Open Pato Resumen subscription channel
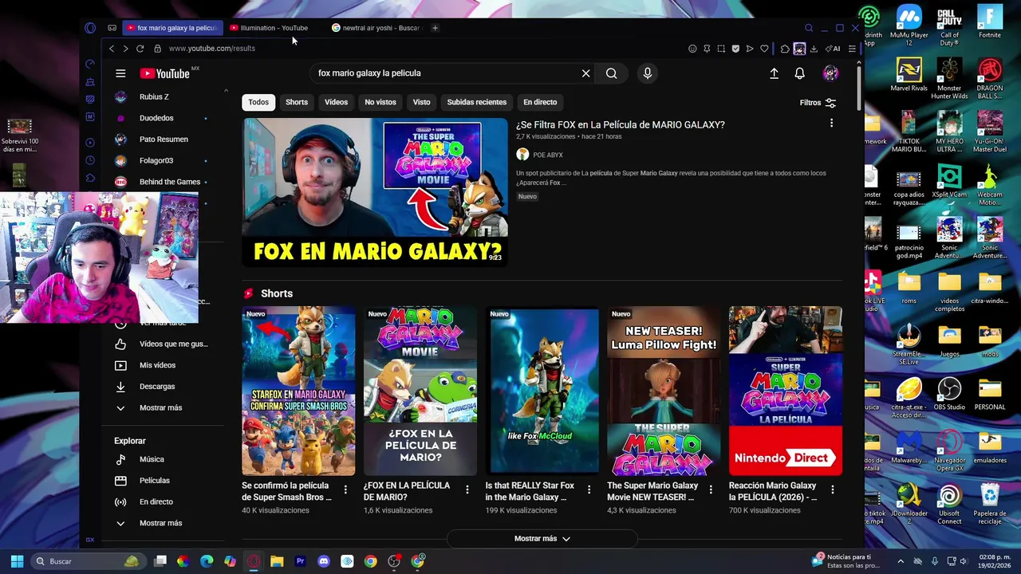Viewport: 1021px width, 574px height. pos(164,140)
